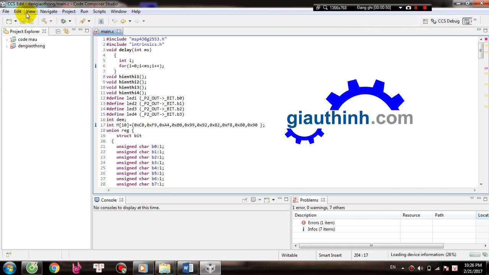Take a screenshot with the recorder camera icon
Screen dimensions: 489x275
pos(408,8)
